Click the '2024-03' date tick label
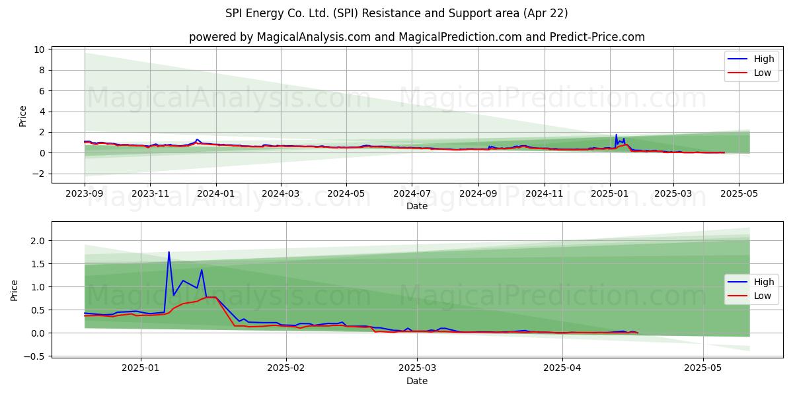Image resolution: width=793 pixels, height=396 pixels. [280, 194]
